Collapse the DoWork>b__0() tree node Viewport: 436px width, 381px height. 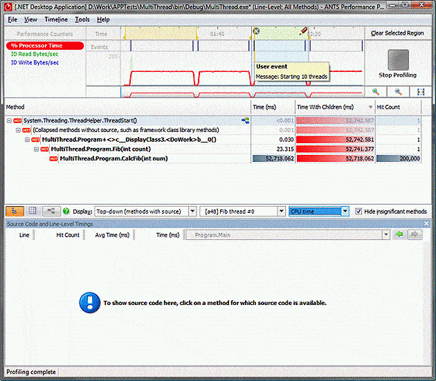[27, 140]
